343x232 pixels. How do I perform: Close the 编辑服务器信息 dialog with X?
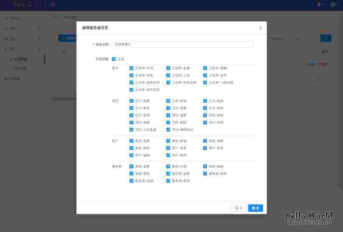click(260, 28)
